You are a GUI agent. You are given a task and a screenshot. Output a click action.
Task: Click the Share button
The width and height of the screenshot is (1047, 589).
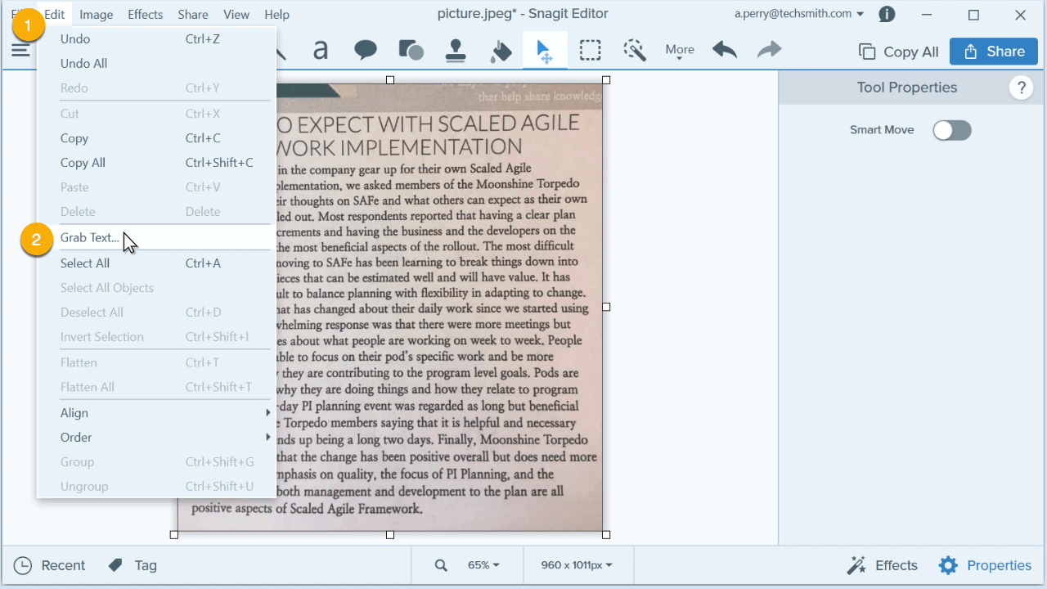[x=993, y=51]
